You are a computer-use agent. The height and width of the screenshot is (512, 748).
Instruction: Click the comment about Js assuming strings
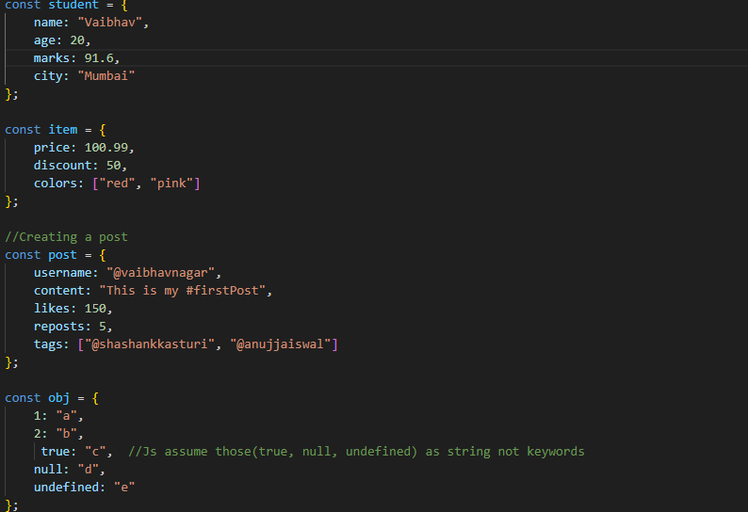pos(356,452)
